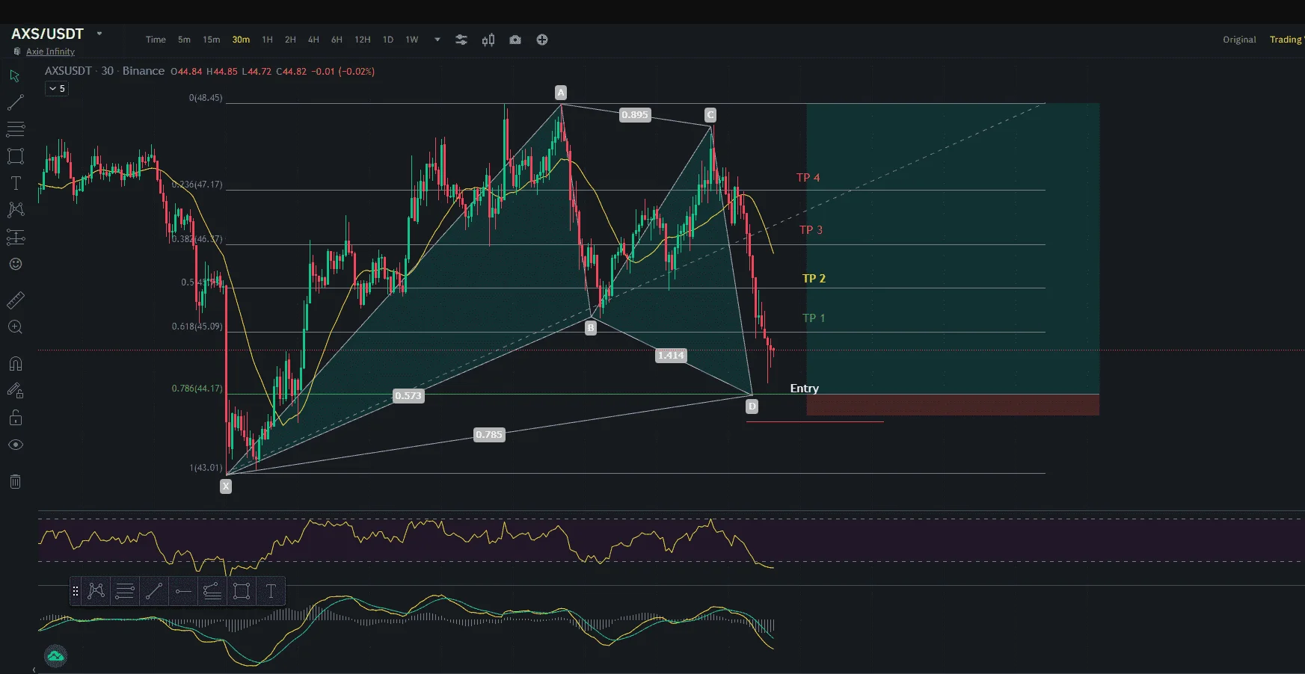The width and height of the screenshot is (1305, 674).
Task: Select pattern point C marker
Action: [710, 115]
